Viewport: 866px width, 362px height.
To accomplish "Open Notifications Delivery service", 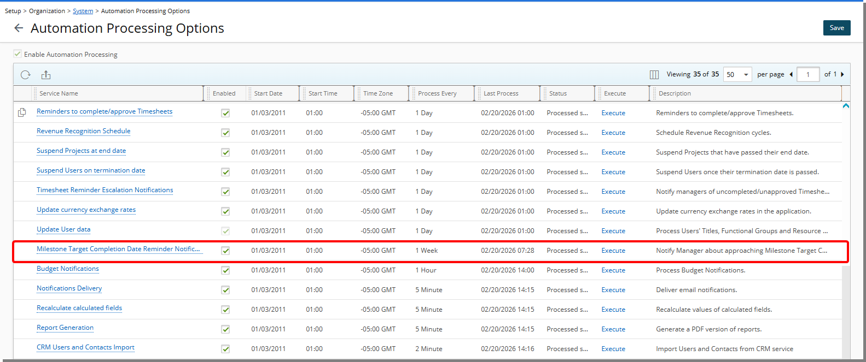I will 69,288.
